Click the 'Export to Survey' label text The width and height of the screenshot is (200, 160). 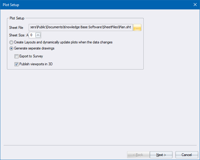31,56
